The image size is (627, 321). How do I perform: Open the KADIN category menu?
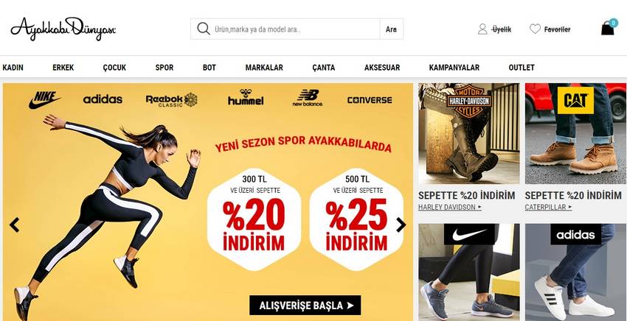click(13, 68)
